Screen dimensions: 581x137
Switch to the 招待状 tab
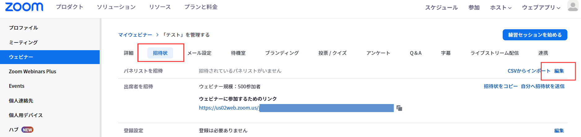(160, 53)
